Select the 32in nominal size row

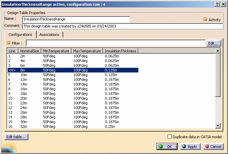73,126
